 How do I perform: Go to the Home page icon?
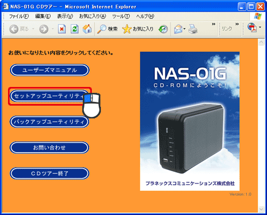(x=87, y=29)
